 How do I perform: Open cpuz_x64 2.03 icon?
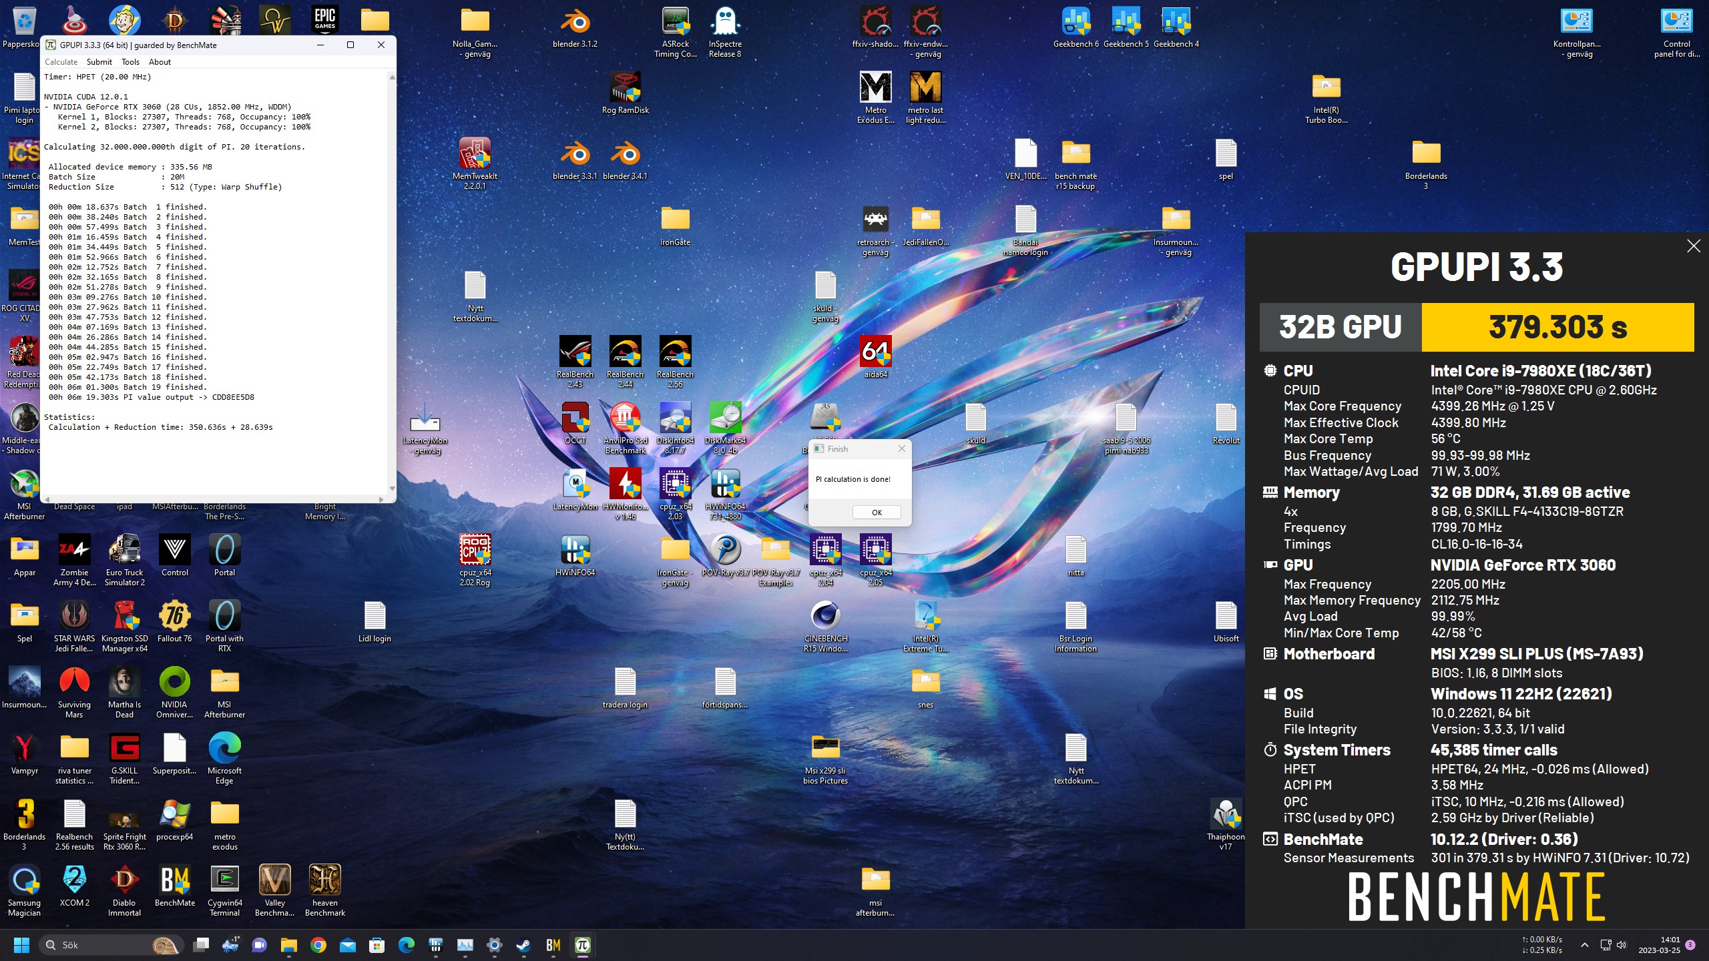[675, 495]
